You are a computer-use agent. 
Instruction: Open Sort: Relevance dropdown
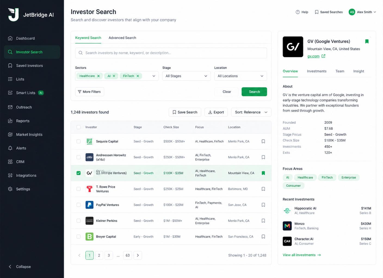tap(251, 112)
